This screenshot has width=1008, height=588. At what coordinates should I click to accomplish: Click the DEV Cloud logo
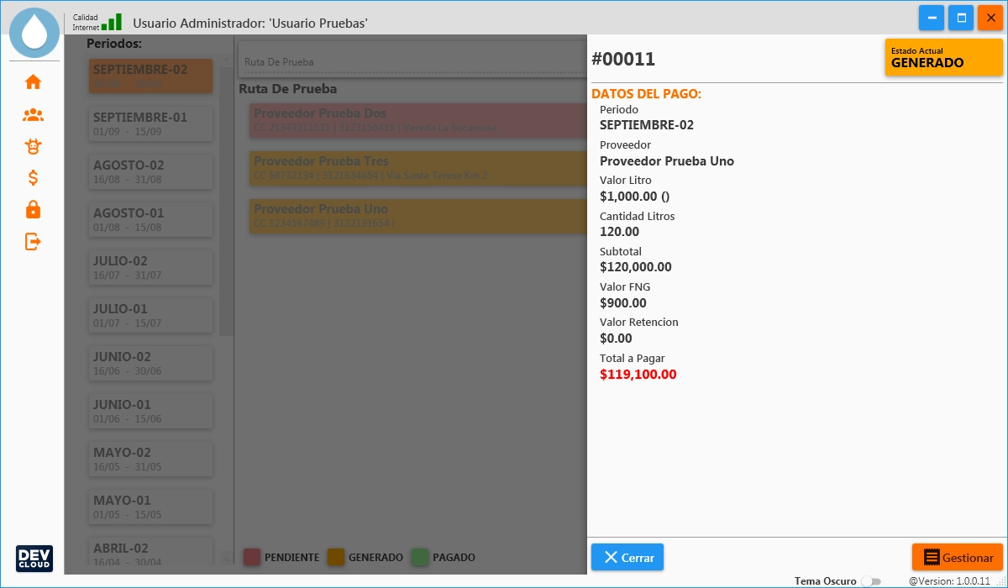(x=34, y=558)
